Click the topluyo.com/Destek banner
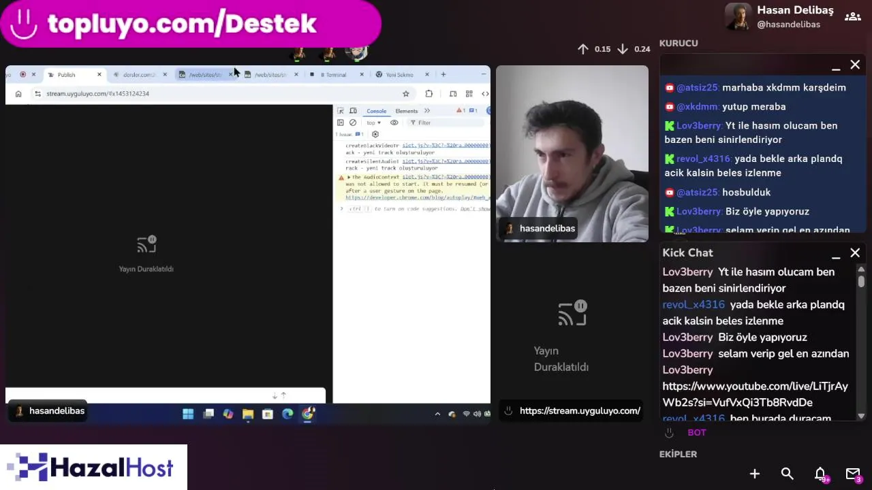 coord(190,24)
